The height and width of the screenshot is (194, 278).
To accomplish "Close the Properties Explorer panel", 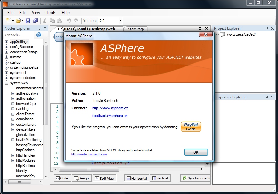I will pyautogui.click(x=272, y=97).
